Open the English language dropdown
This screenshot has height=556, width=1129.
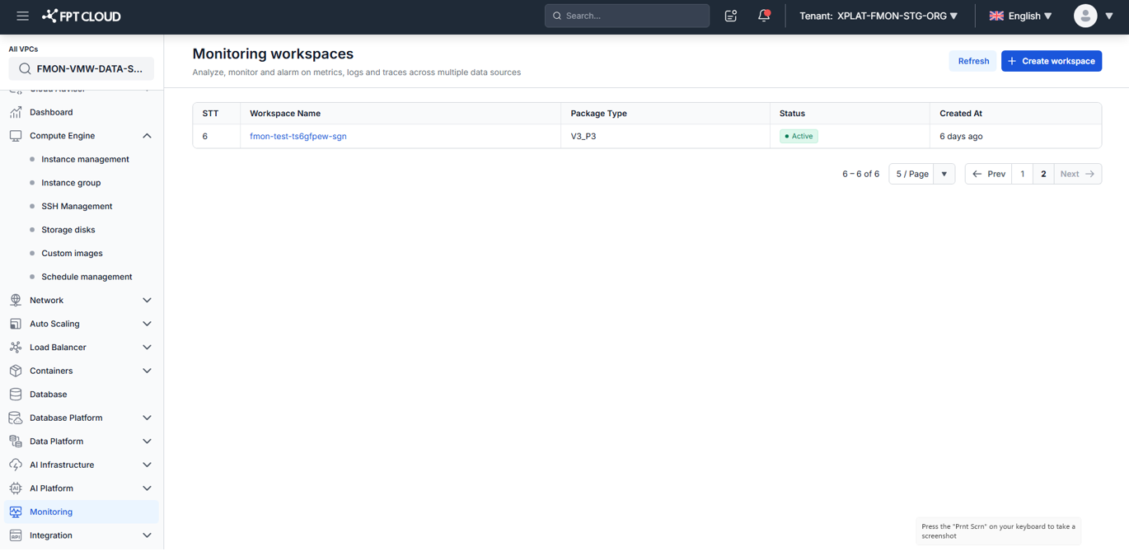1020,16
